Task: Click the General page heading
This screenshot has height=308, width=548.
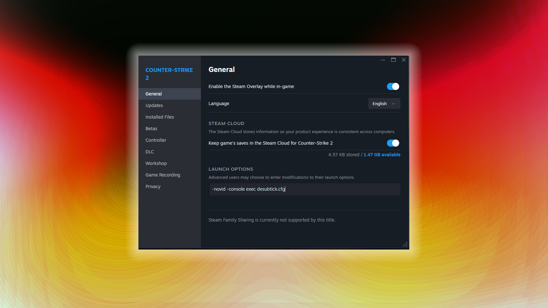Action: pos(221,70)
